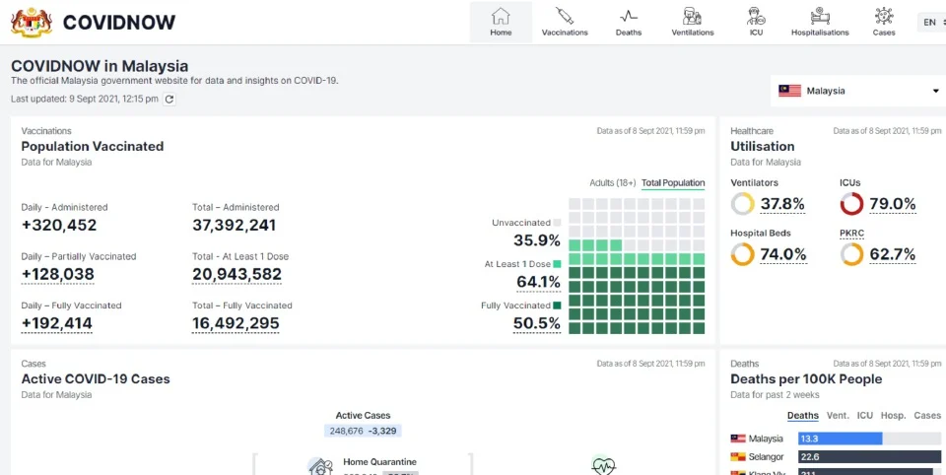Viewport: 946px width, 475px height.
Task: Switch to the Vent. tab
Action: point(838,415)
